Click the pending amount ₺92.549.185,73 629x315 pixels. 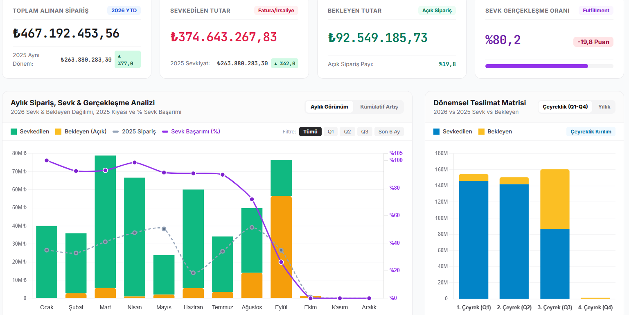[377, 38]
